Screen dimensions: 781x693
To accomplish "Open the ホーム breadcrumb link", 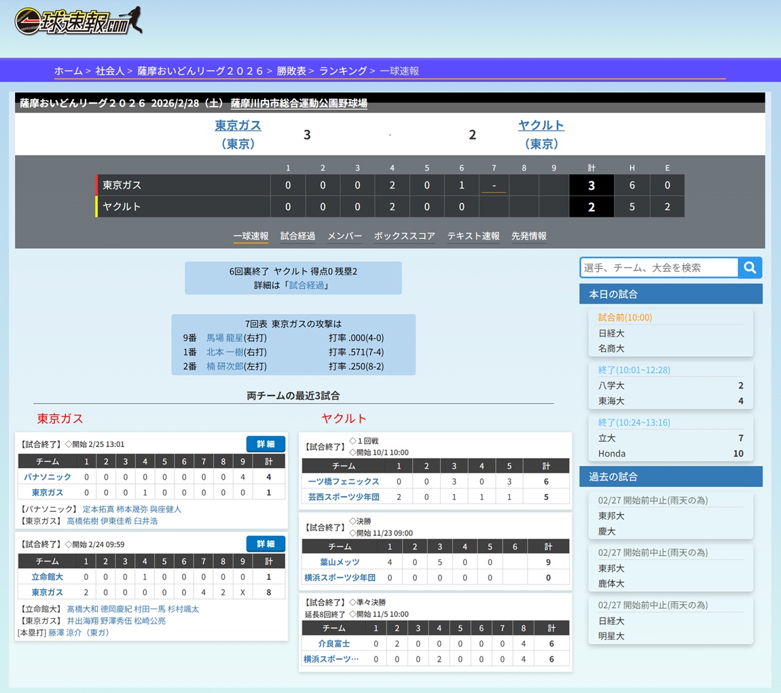I will coord(68,71).
